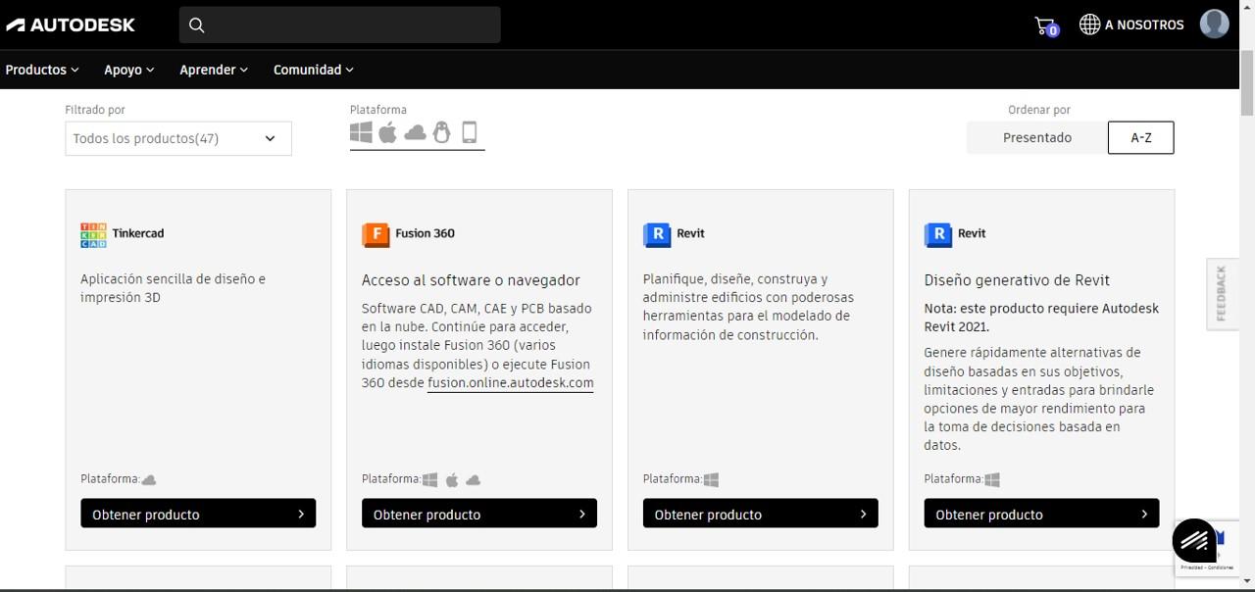Filter by mobile device platform icon
Screen dimensions: 1255x592
pyautogui.click(x=469, y=132)
